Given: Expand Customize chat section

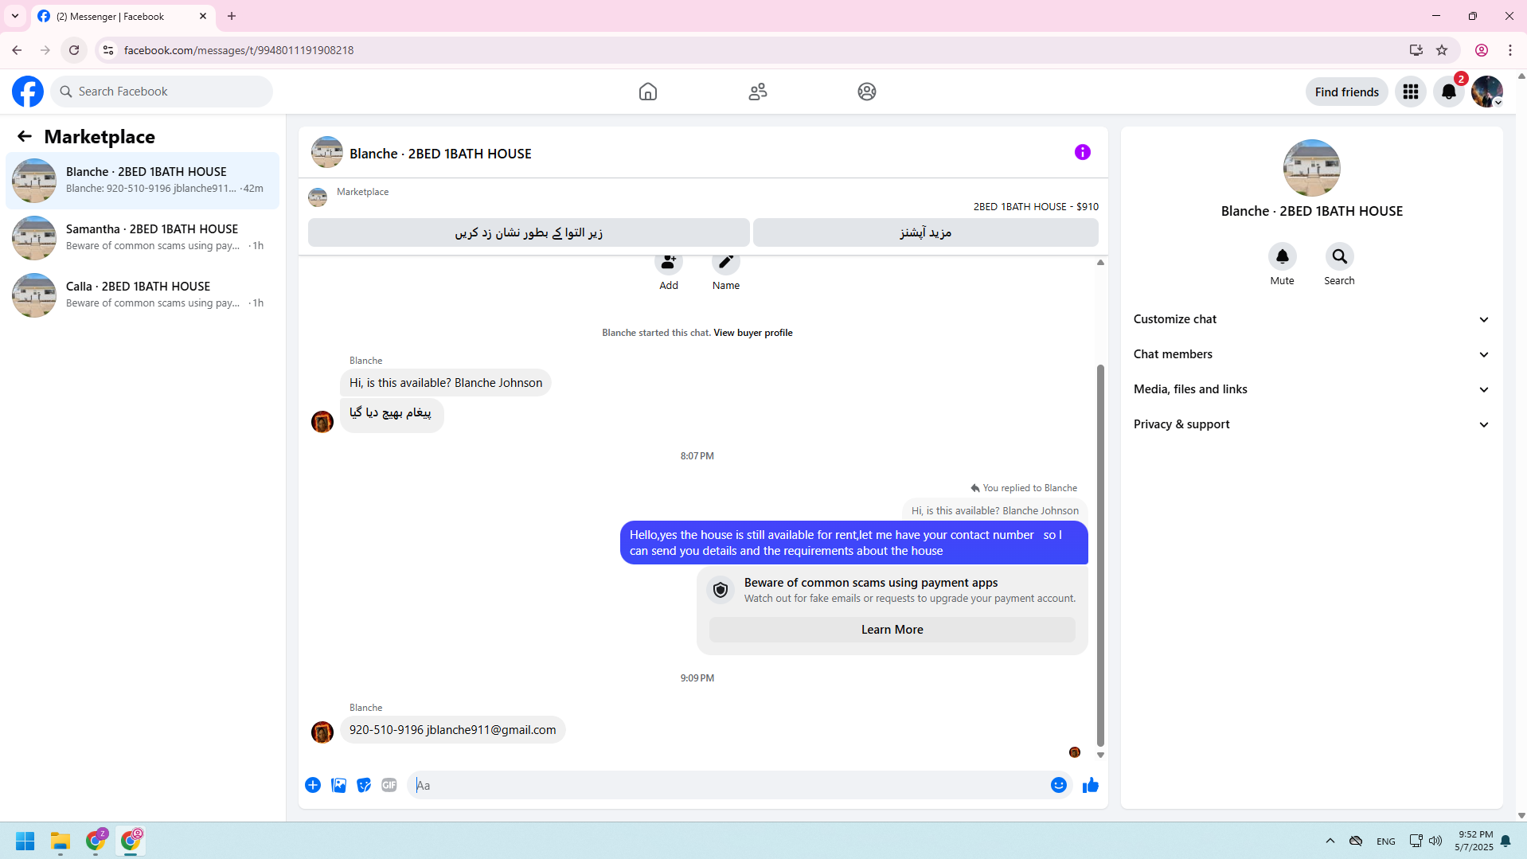Looking at the screenshot, I should point(1311,319).
